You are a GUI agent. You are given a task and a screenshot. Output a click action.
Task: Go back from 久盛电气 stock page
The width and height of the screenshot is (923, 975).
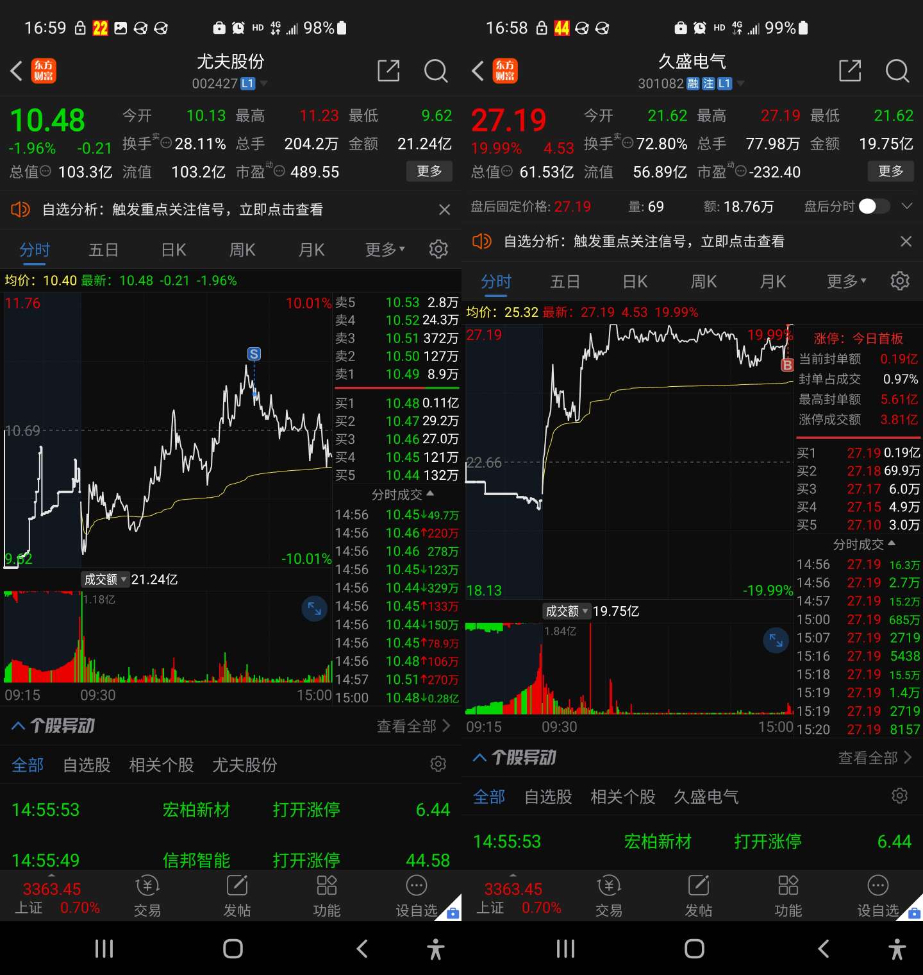point(478,71)
